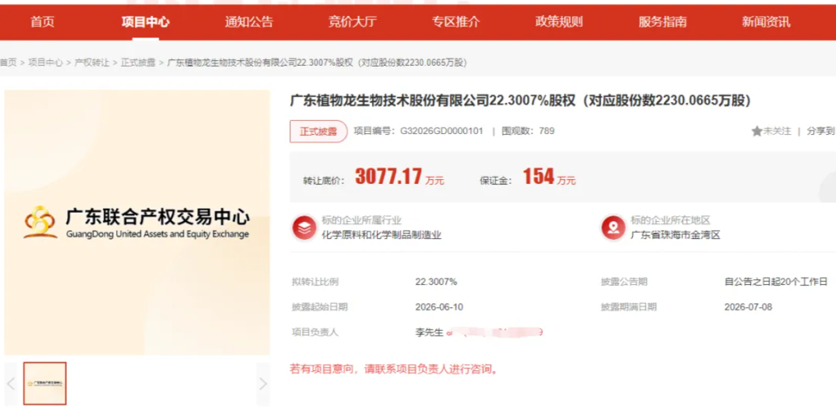Image resolution: width=836 pixels, height=416 pixels.
Task: Select the 项目中心 navigation tab
Action: [145, 22]
